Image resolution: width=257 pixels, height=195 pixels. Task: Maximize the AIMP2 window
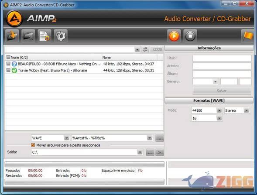(235, 3)
